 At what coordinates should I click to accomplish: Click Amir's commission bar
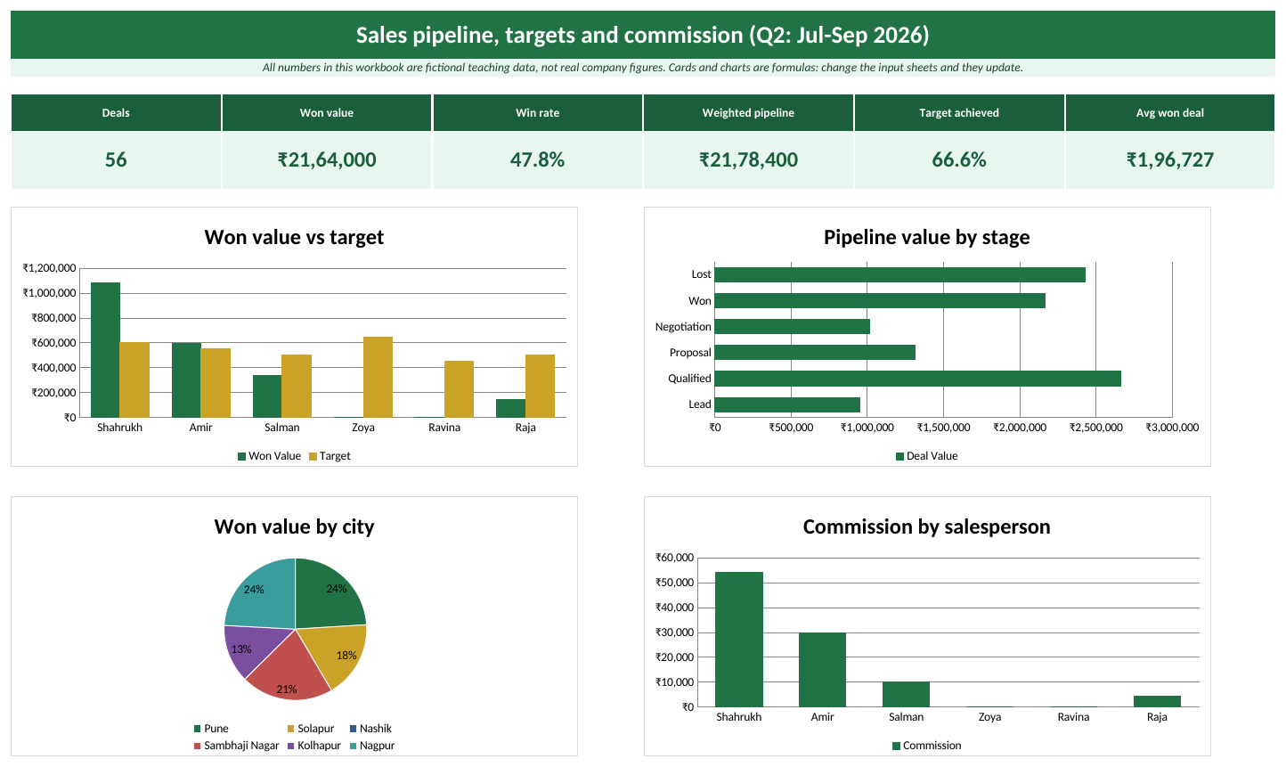822,670
